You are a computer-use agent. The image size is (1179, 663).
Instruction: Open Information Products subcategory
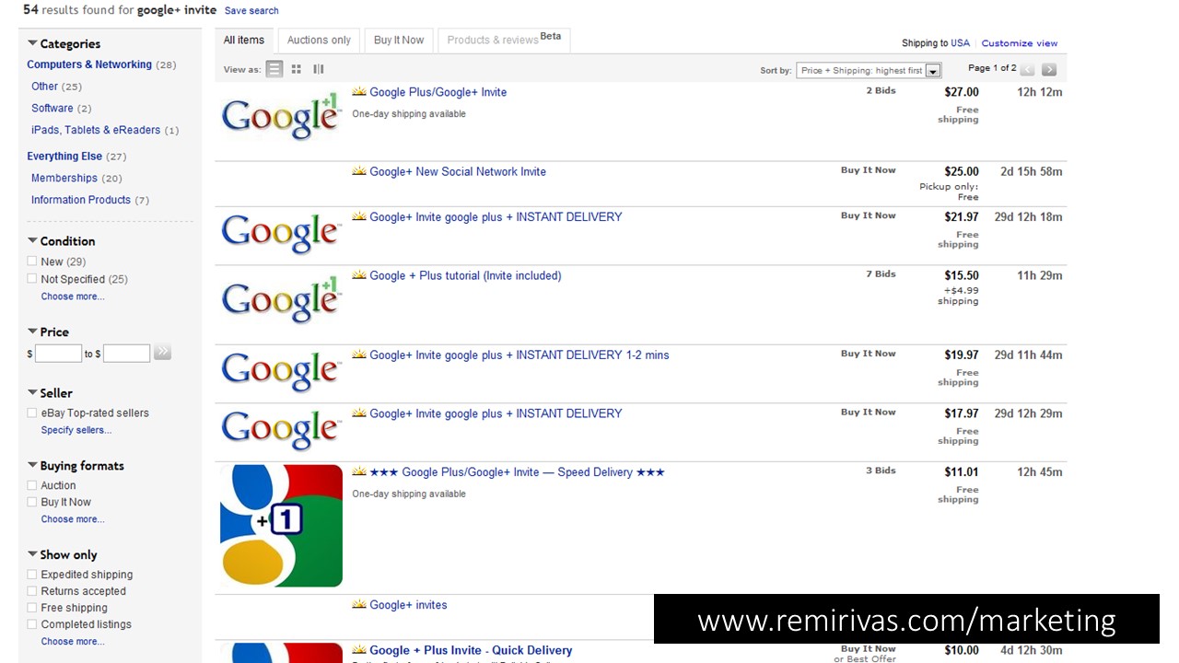(x=81, y=200)
